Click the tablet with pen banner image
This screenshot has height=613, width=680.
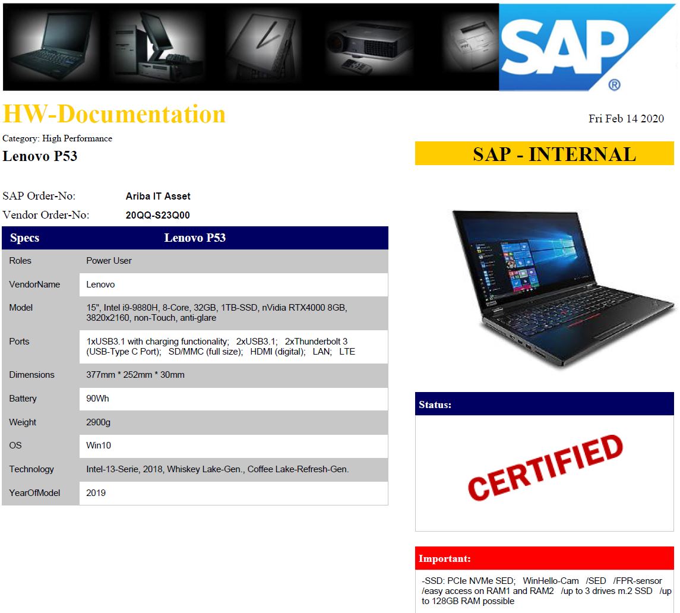point(262,47)
